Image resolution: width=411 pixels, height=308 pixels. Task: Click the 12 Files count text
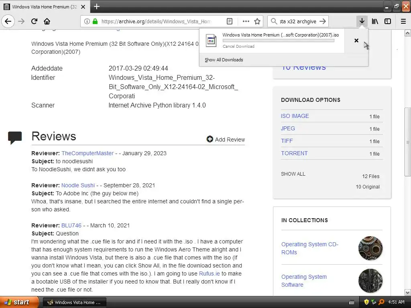click(370, 176)
